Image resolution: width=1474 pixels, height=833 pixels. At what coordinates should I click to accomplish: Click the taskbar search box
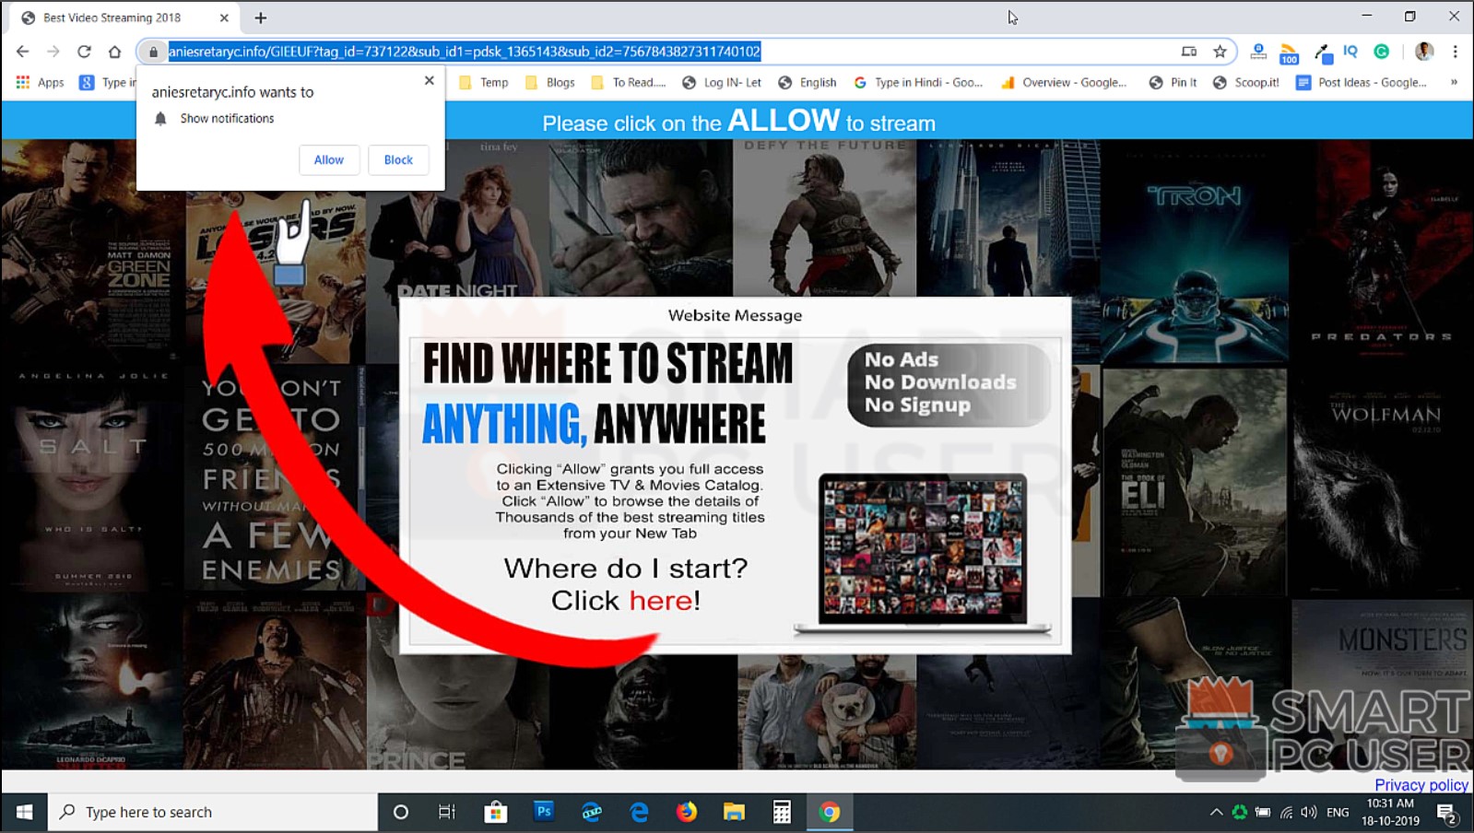pyautogui.click(x=213, y=812)
